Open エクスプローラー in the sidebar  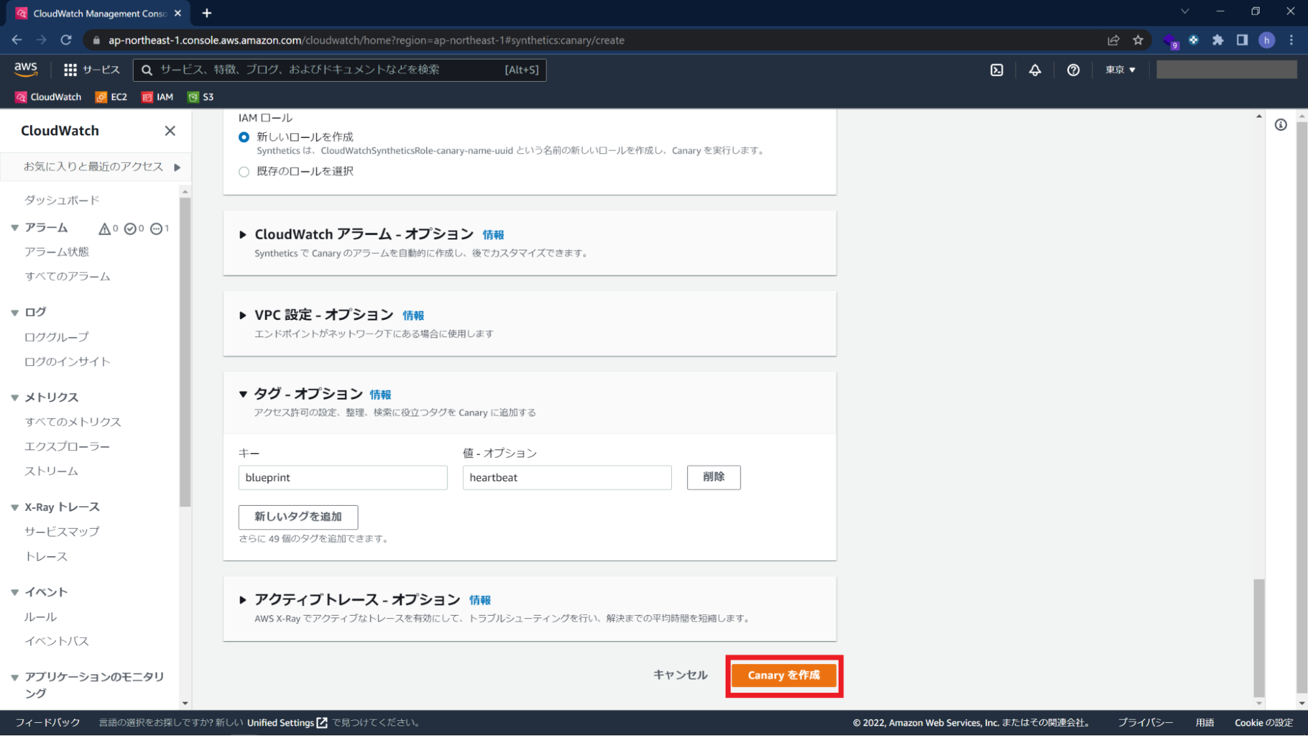(x=67, y=447)
